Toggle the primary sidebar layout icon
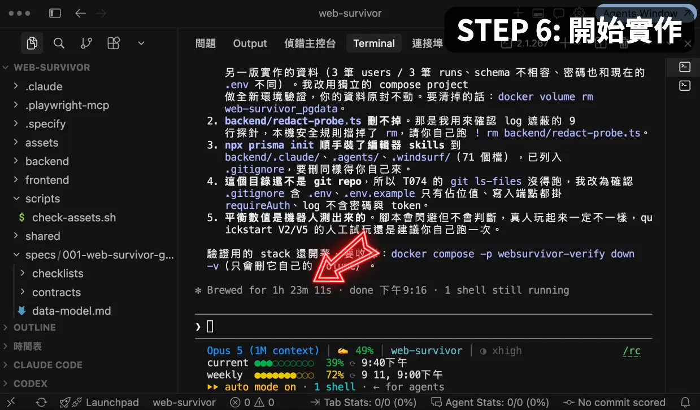This screenshot has width=700, height=410. coord(55,13)
